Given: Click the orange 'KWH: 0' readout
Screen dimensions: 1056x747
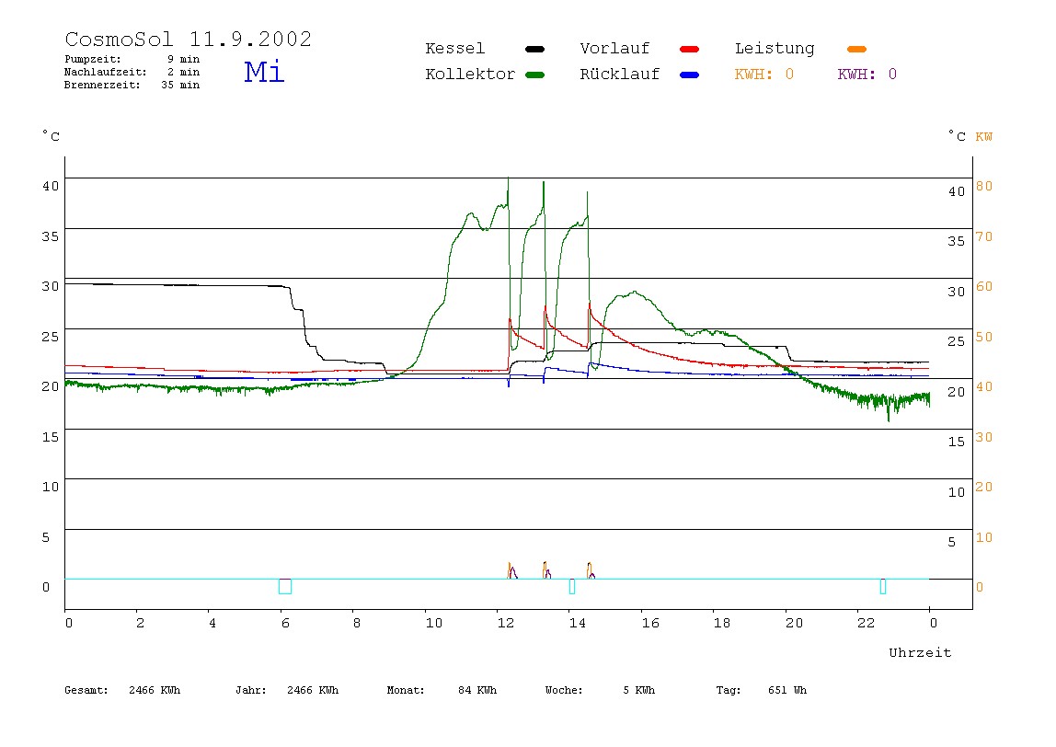Looking at the screenshot, I should [763, 75].
